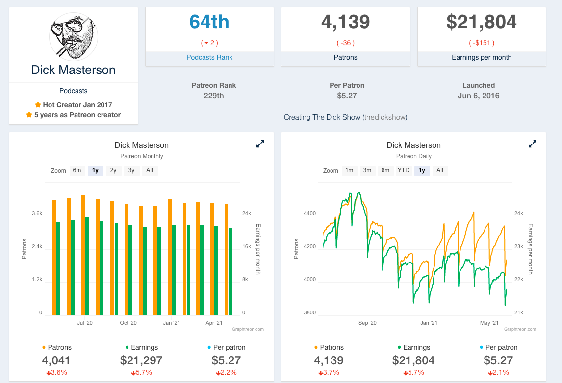Image resolution: width=562 pixels, height=383 pixels.
Task: Click the red rank change indicator (2)
Action: click(209, 43)
